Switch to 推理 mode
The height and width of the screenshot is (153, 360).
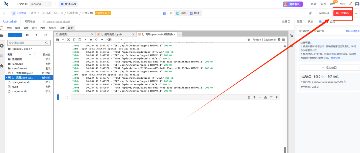[195, 13]
